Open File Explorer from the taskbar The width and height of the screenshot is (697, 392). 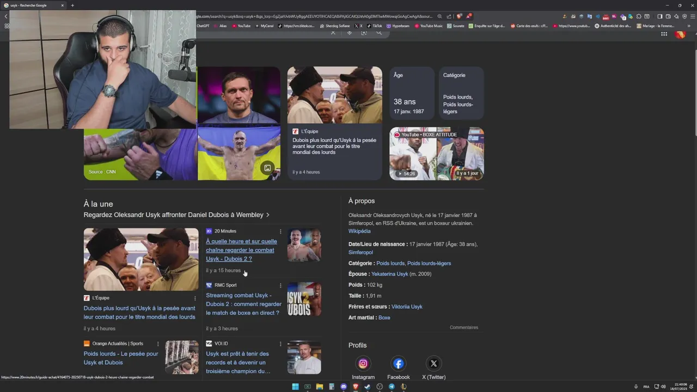click(x=319, y=387)
